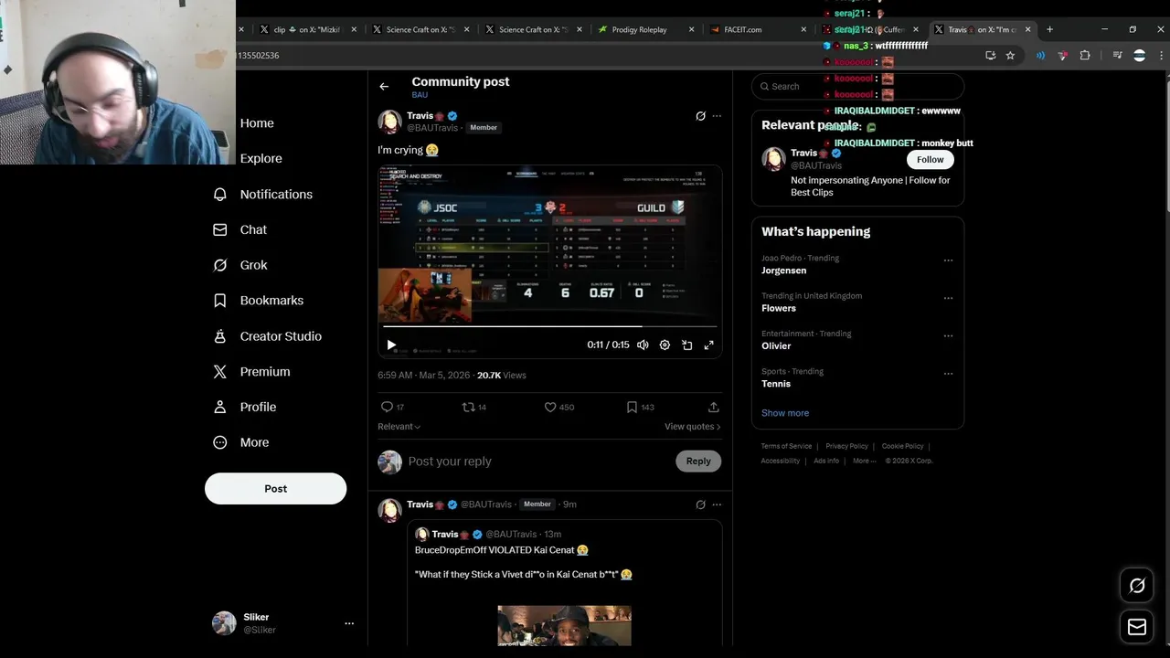Switch to Prodigy Roleplay tab

pos(643,29)
